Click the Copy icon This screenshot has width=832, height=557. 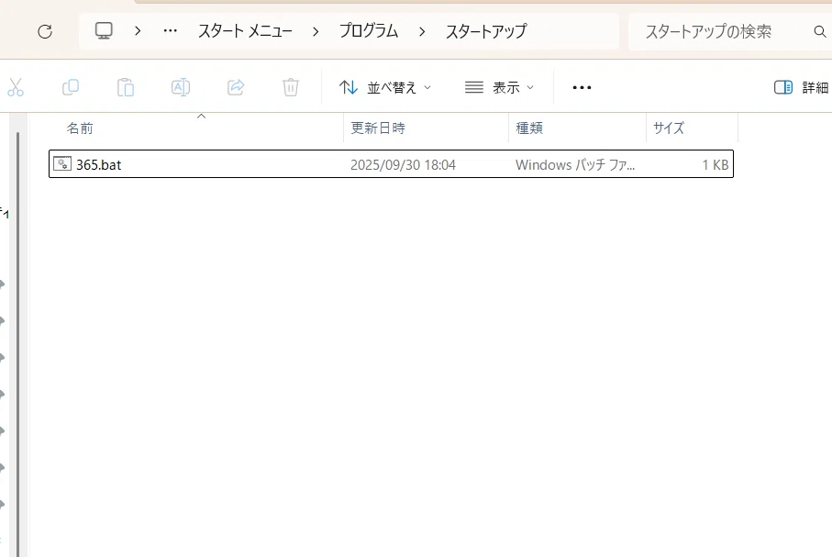coord(71,87)
